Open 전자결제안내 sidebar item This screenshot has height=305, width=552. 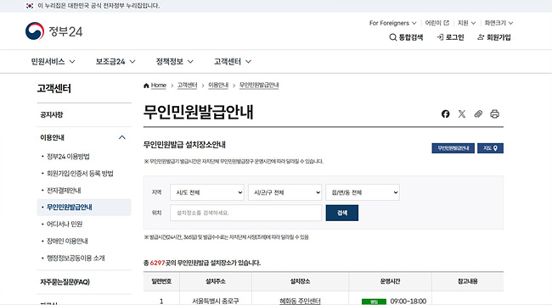pyautogui.click(x=64, y=190)
